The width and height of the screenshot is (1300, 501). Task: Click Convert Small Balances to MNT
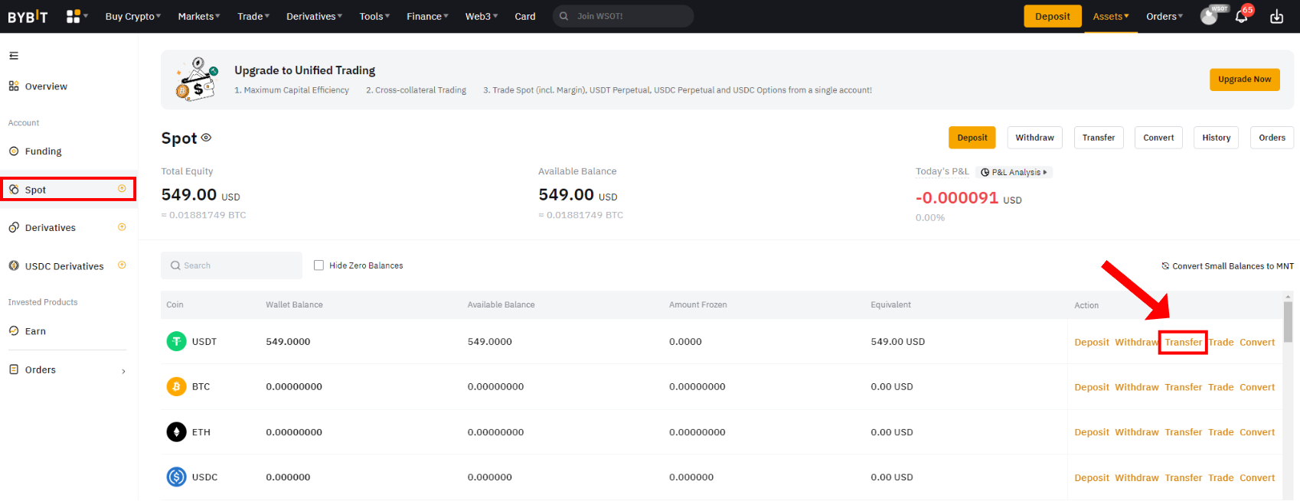(1227, 266)
